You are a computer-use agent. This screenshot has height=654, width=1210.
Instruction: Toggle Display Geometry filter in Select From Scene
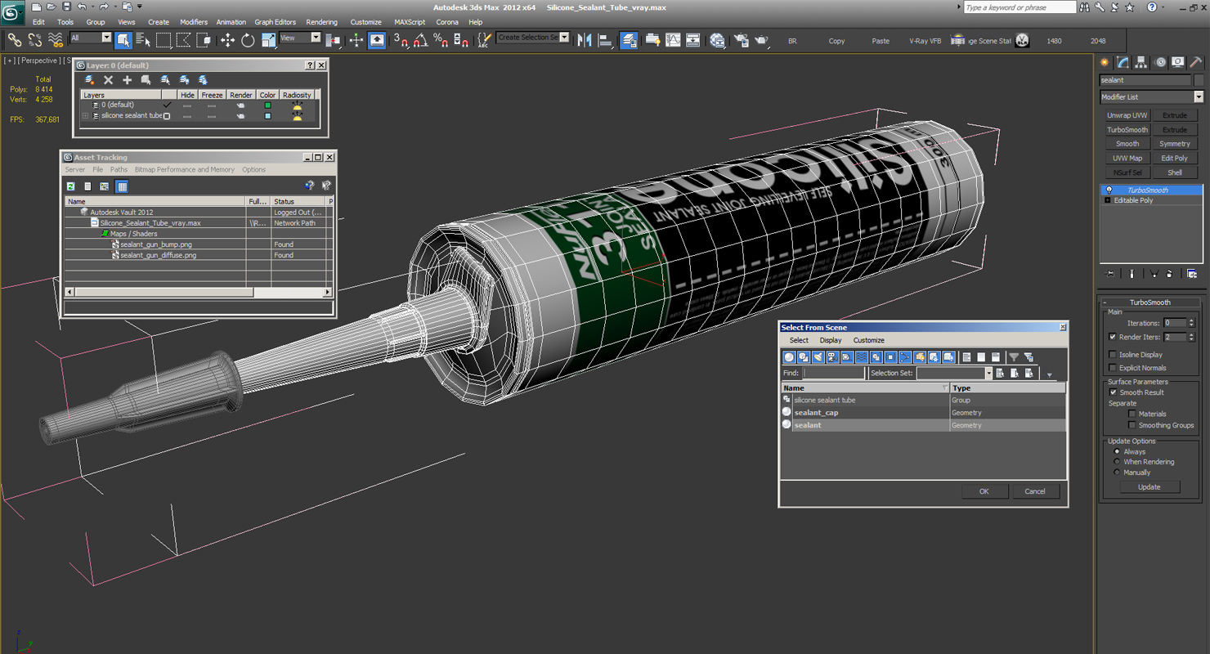(789, 357)
